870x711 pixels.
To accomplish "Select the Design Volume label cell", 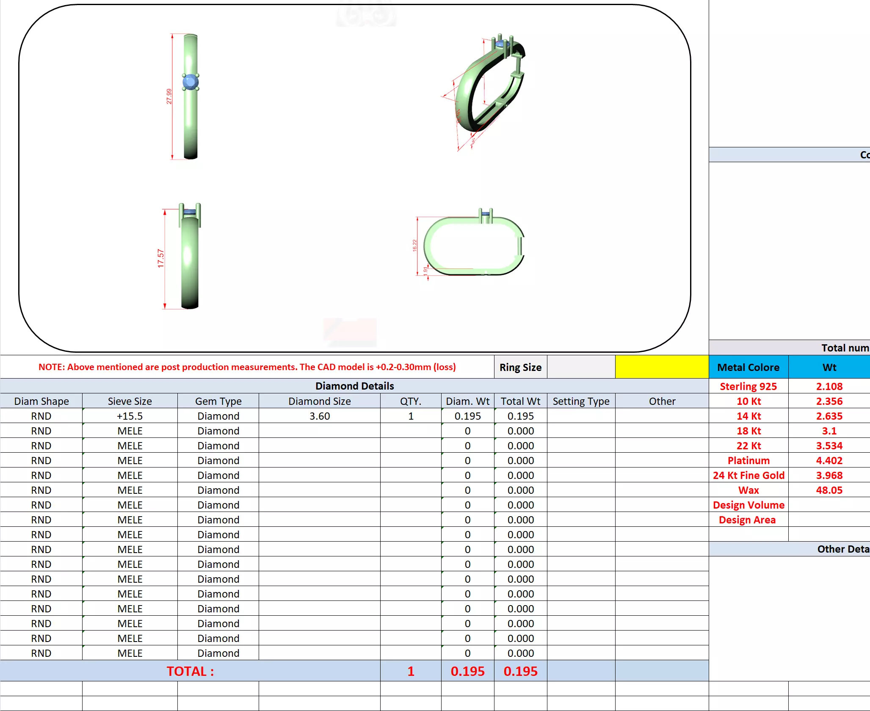I will click(748, 505).
